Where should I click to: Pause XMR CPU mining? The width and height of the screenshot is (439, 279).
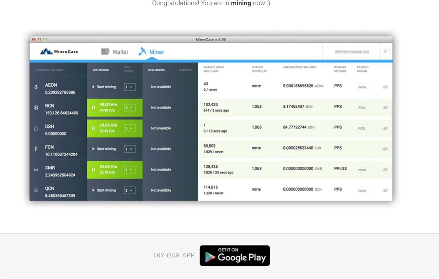pos(93,169)
